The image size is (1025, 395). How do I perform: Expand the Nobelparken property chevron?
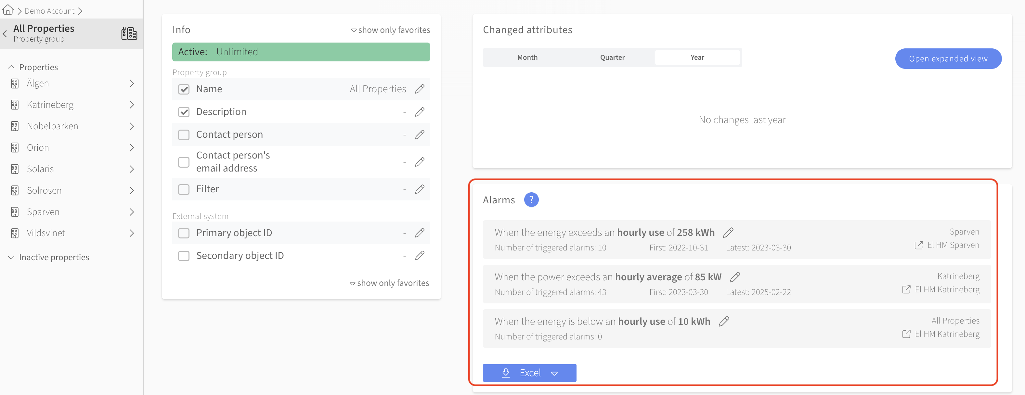pos(132,126)
